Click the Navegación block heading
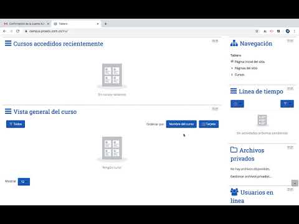The height and width of the screenshot is (224, 299). [256, 44]
